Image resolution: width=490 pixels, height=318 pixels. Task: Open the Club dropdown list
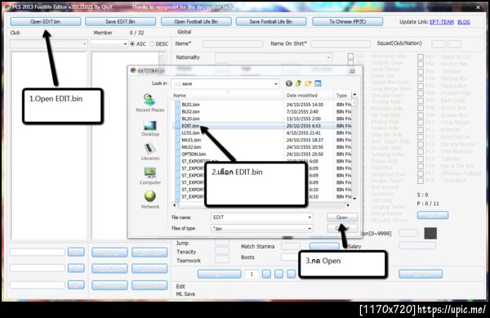point(48,44)
